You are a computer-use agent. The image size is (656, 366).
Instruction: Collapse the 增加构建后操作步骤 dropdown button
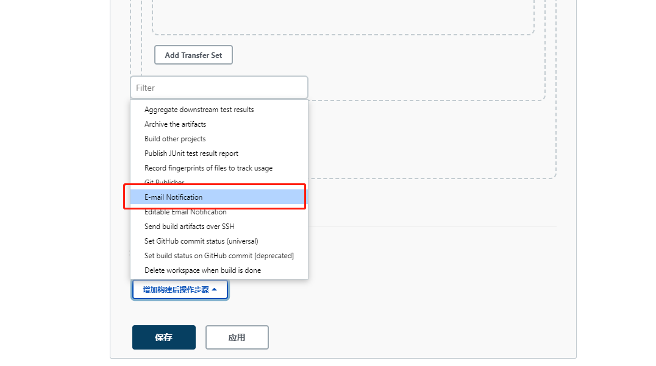(180, 290)
